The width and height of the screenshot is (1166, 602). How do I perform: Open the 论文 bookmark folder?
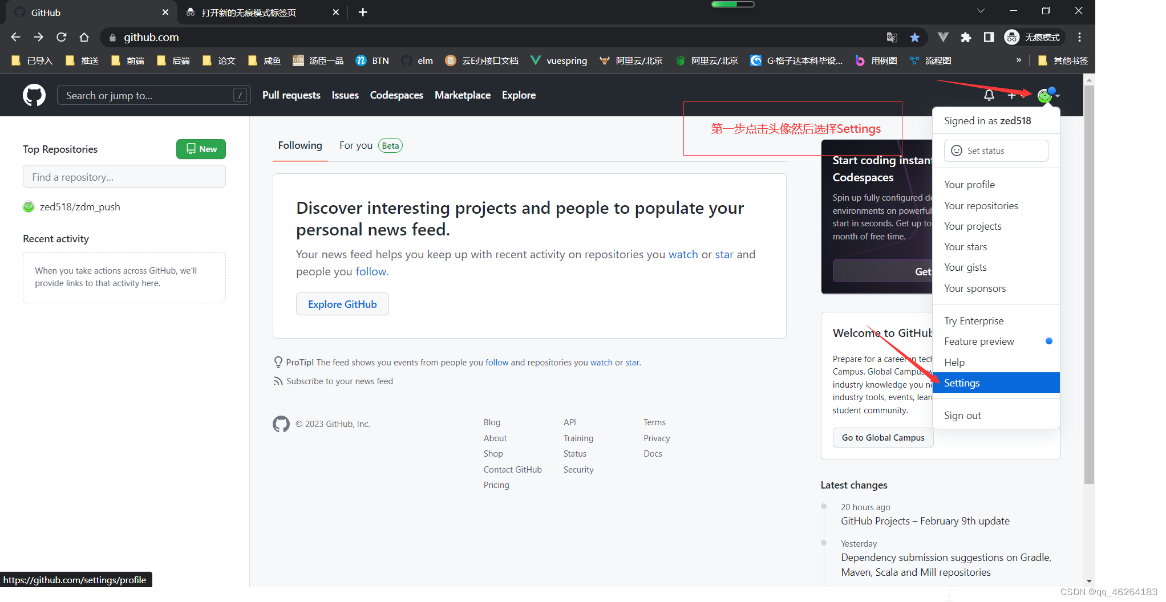(218, 60)
